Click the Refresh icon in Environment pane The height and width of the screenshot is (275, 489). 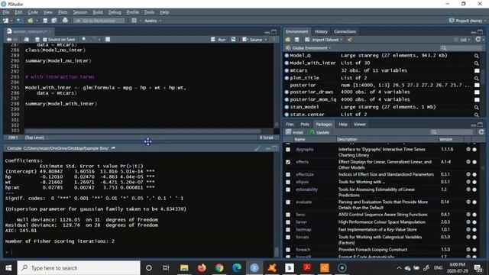478,40
